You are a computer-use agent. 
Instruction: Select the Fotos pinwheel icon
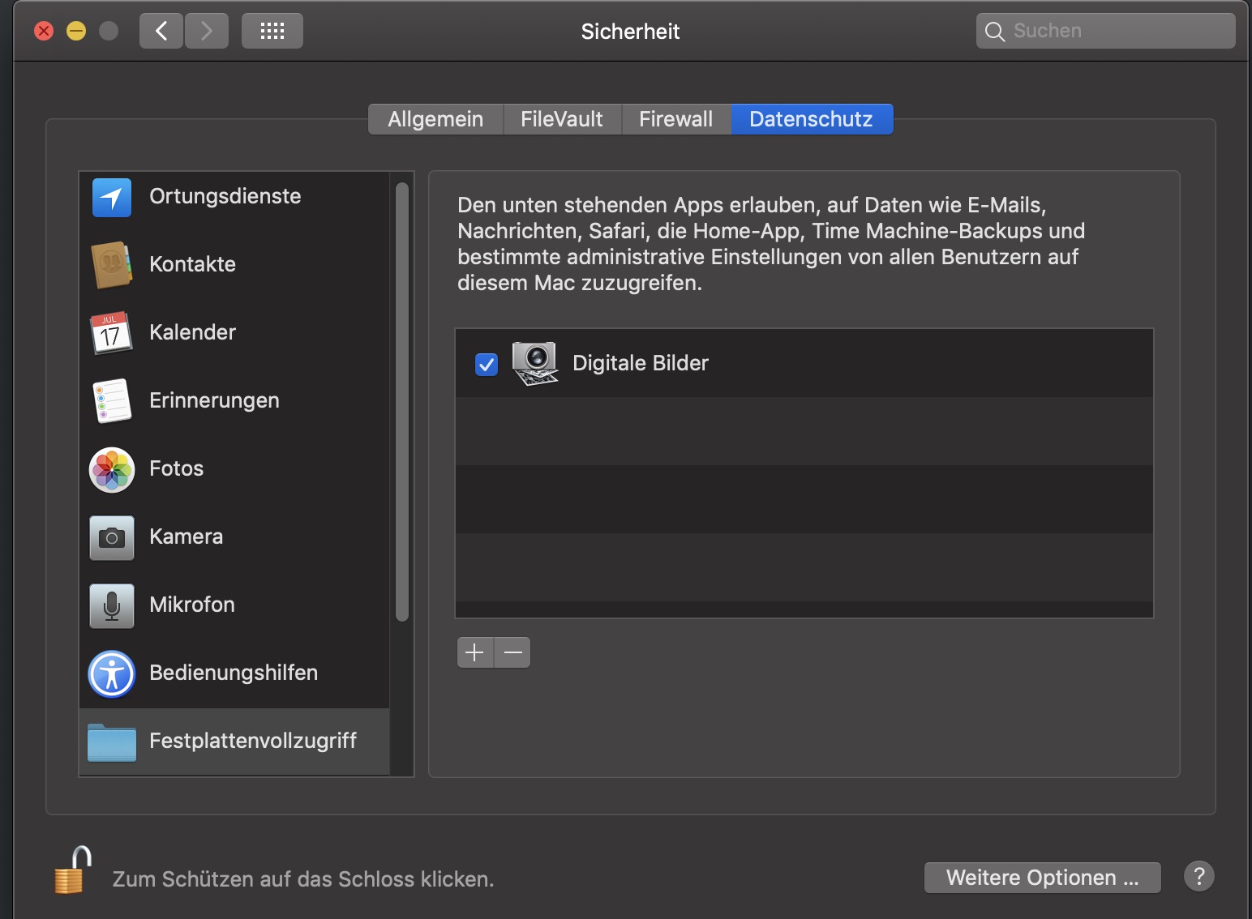[x=112, y=469]
